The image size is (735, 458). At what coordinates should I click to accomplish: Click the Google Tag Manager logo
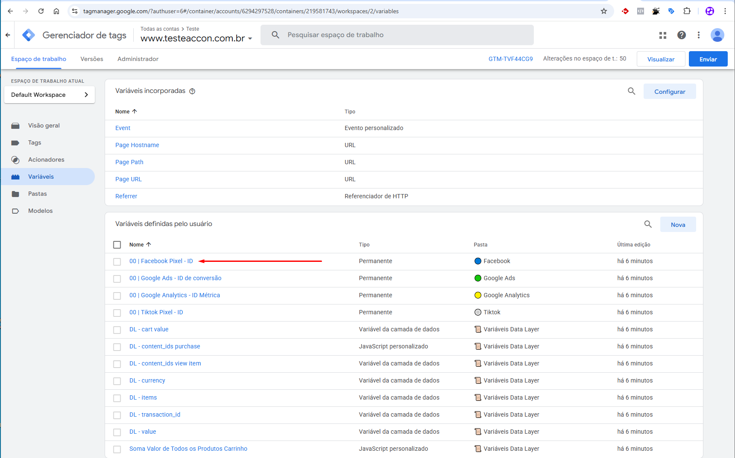29,35
